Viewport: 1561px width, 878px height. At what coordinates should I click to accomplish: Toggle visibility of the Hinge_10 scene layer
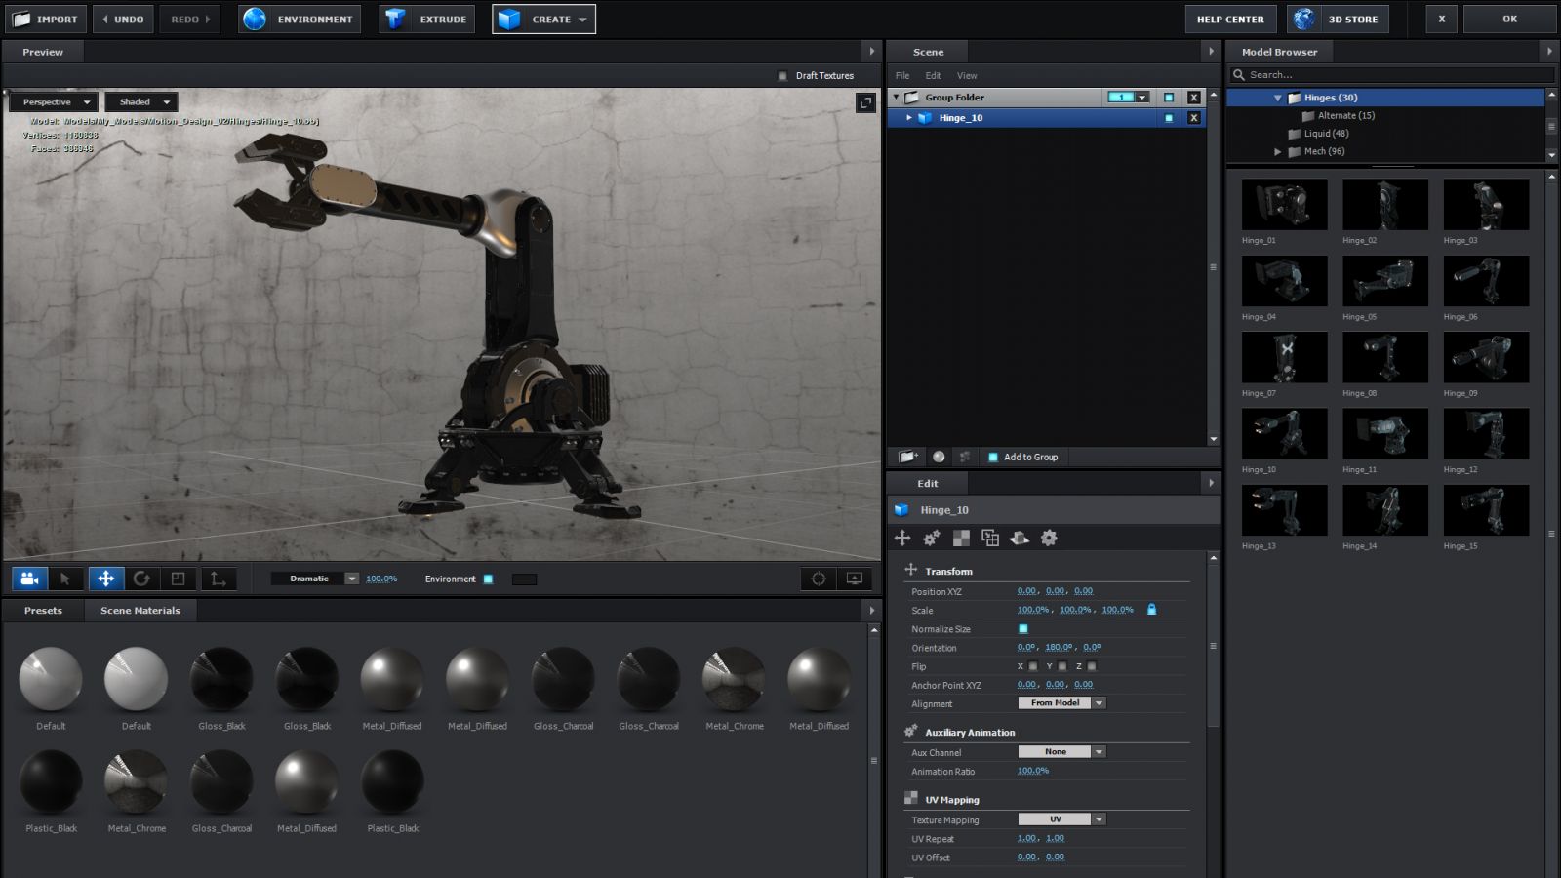(x=1168, y=117)
